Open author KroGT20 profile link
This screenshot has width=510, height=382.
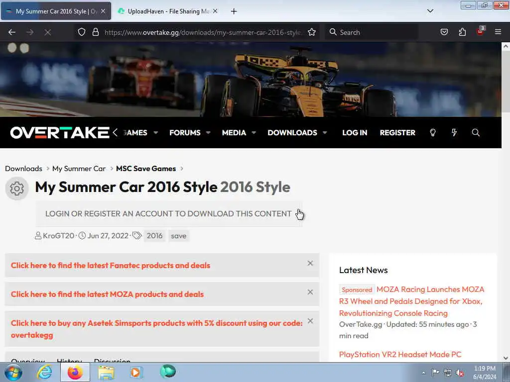click(x=59, y=236)
